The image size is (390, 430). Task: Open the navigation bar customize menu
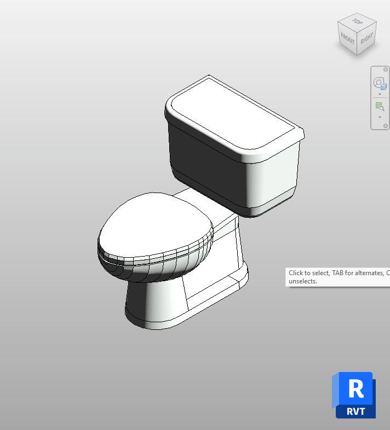tap(385, 126)
